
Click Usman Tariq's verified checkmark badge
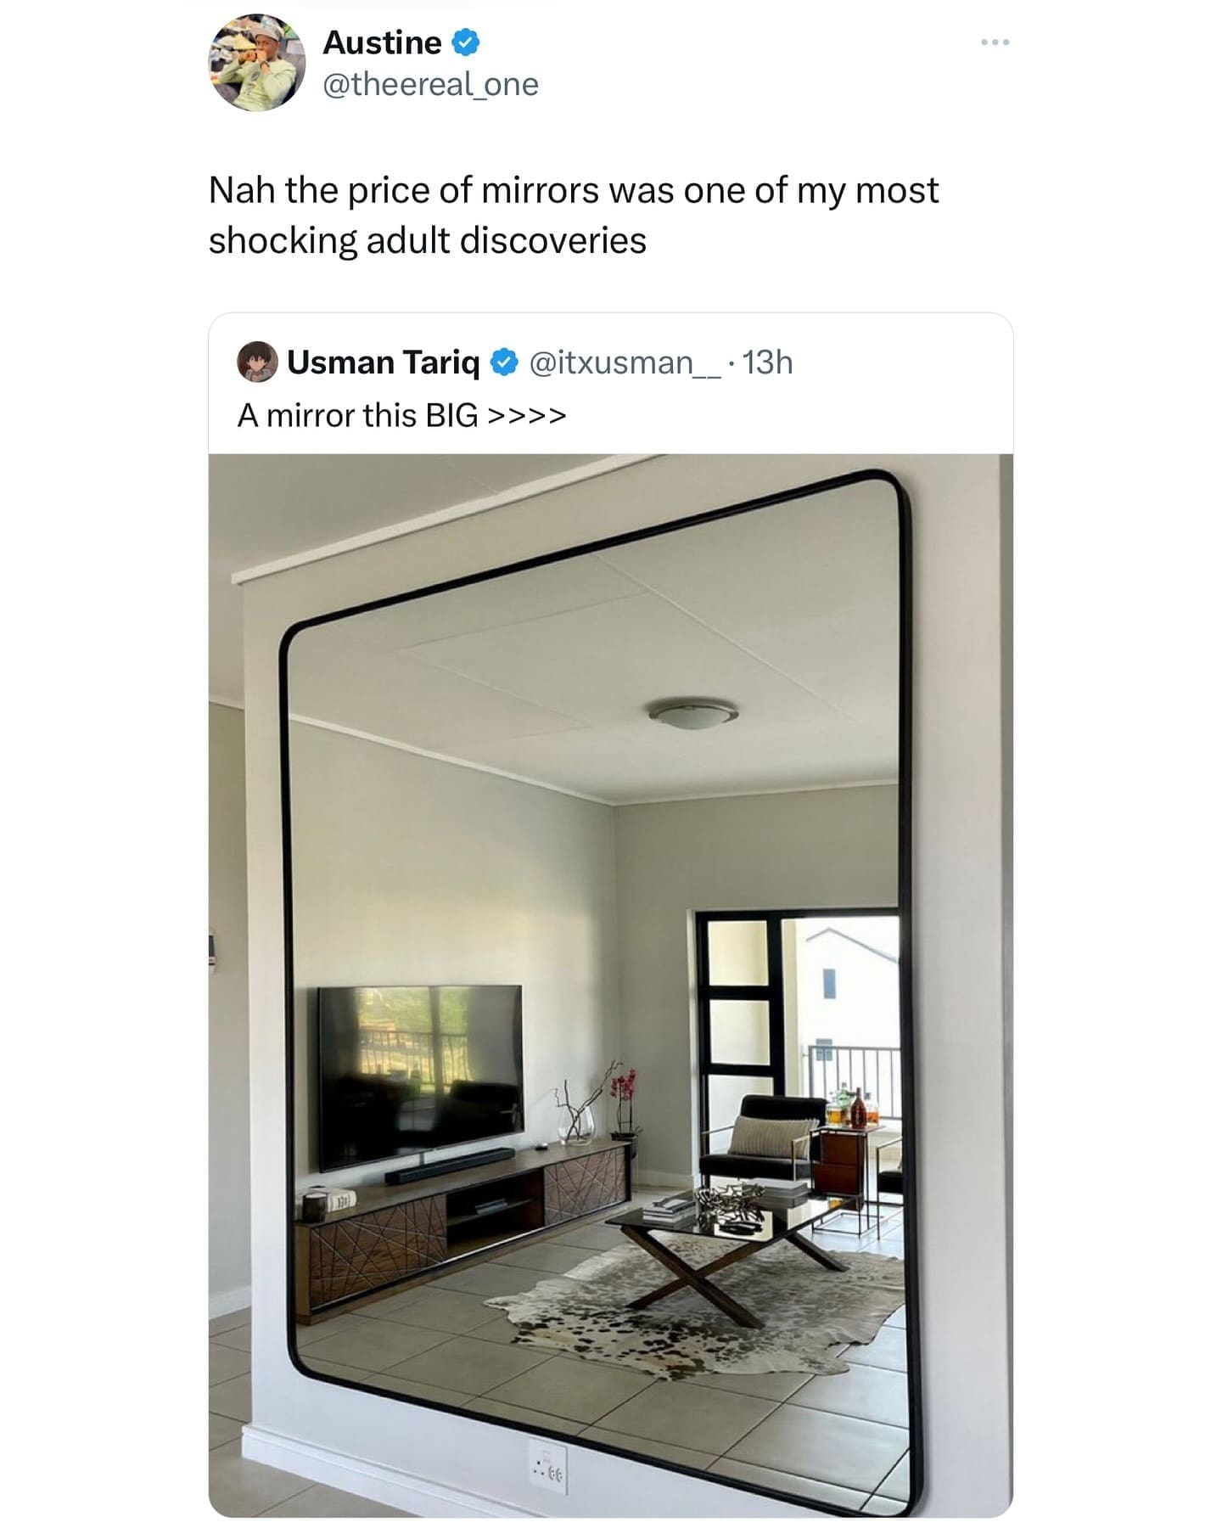click(504, 362)
